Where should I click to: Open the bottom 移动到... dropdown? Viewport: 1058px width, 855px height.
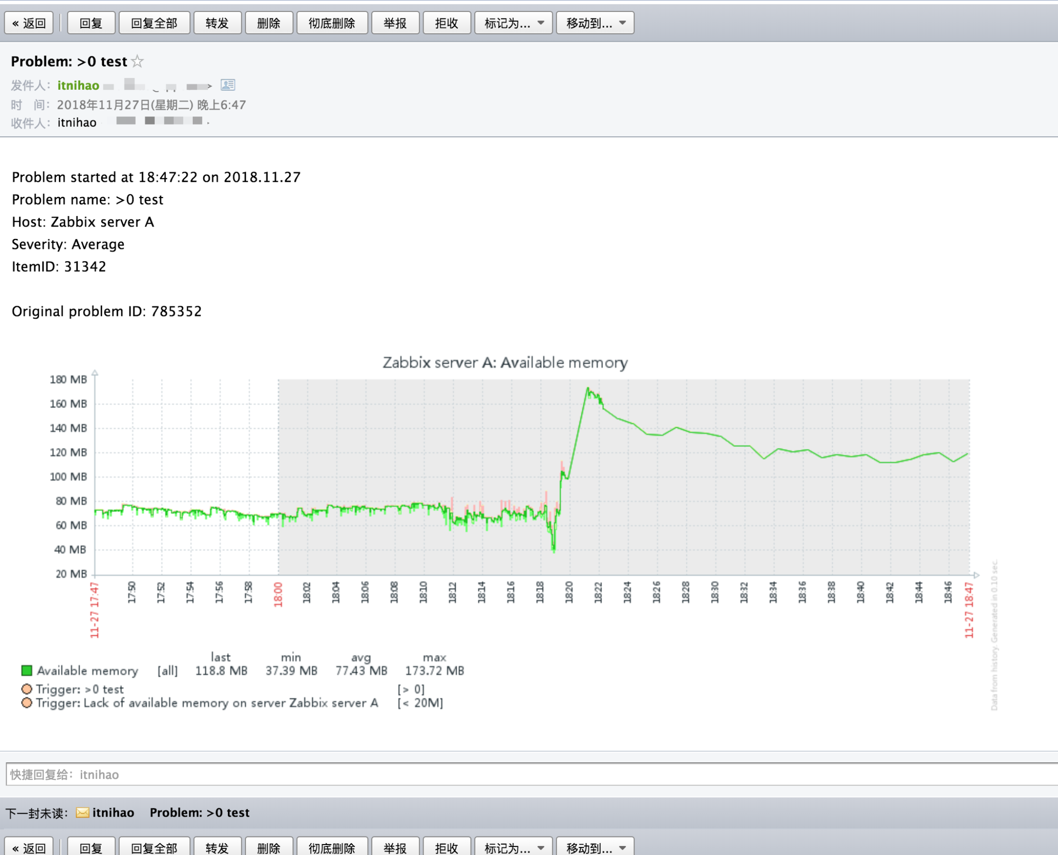595,847
